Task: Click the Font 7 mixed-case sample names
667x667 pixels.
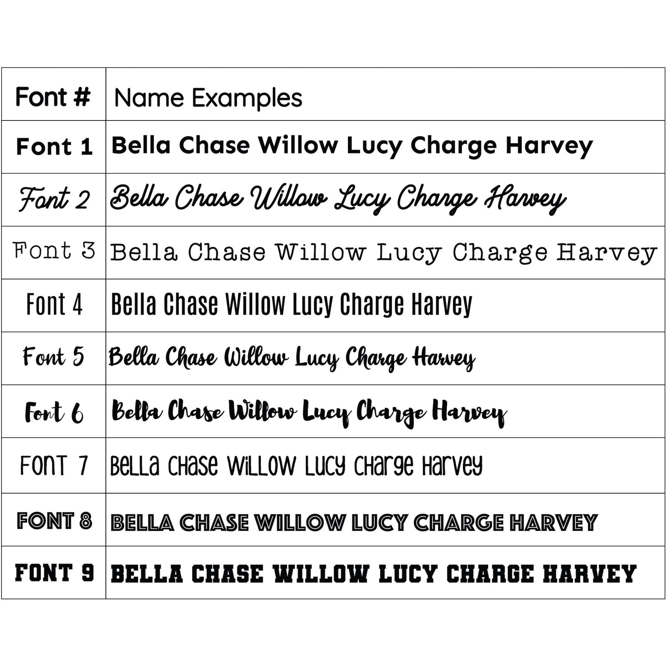Action: [x=296, y=467]
